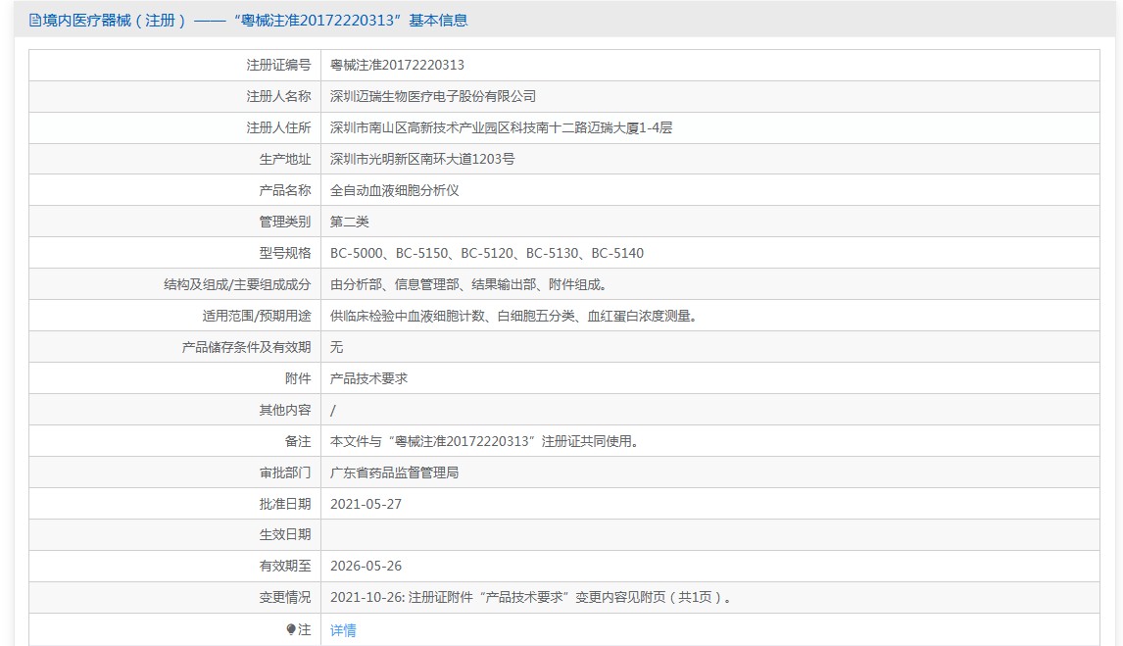
Task: Click 深圳迈瑞生物医疗电子股份有限公司 registrant name
Action: [432, 97]
